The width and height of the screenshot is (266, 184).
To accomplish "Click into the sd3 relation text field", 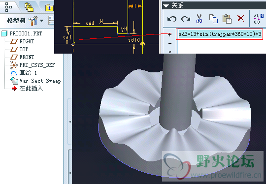I will [x=220, y=34].
